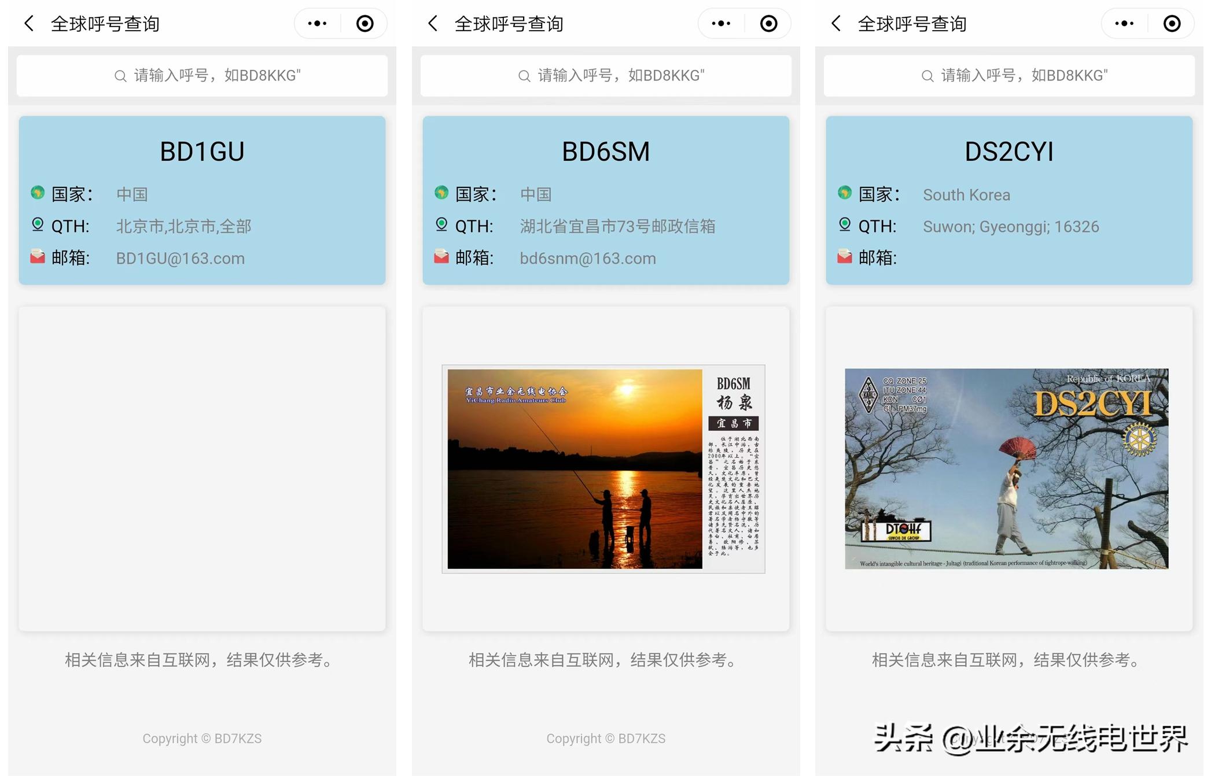Click the Copyright BD7KZS text on BD1GU page
Image resolution: width=1211 pixels, height=776 pixels.
pyautogui.click(x=201, y=738)
